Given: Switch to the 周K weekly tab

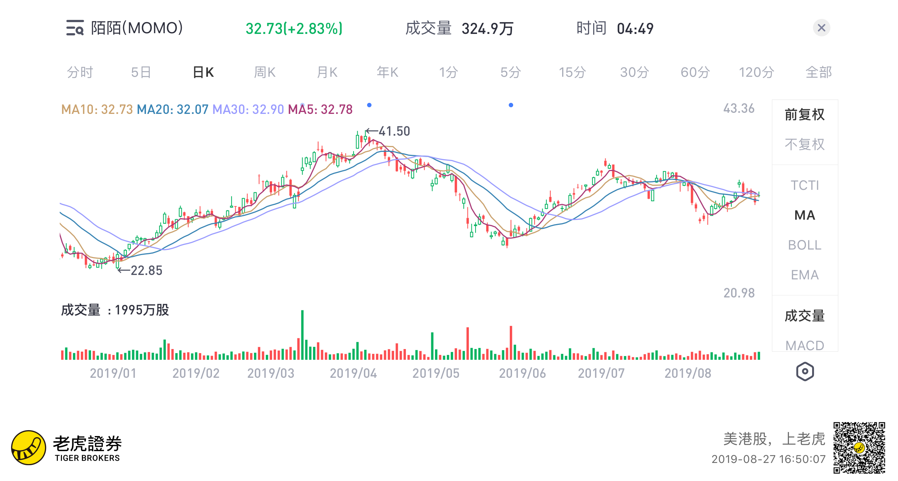Looking at the screenshot, I should coord(265,72).
